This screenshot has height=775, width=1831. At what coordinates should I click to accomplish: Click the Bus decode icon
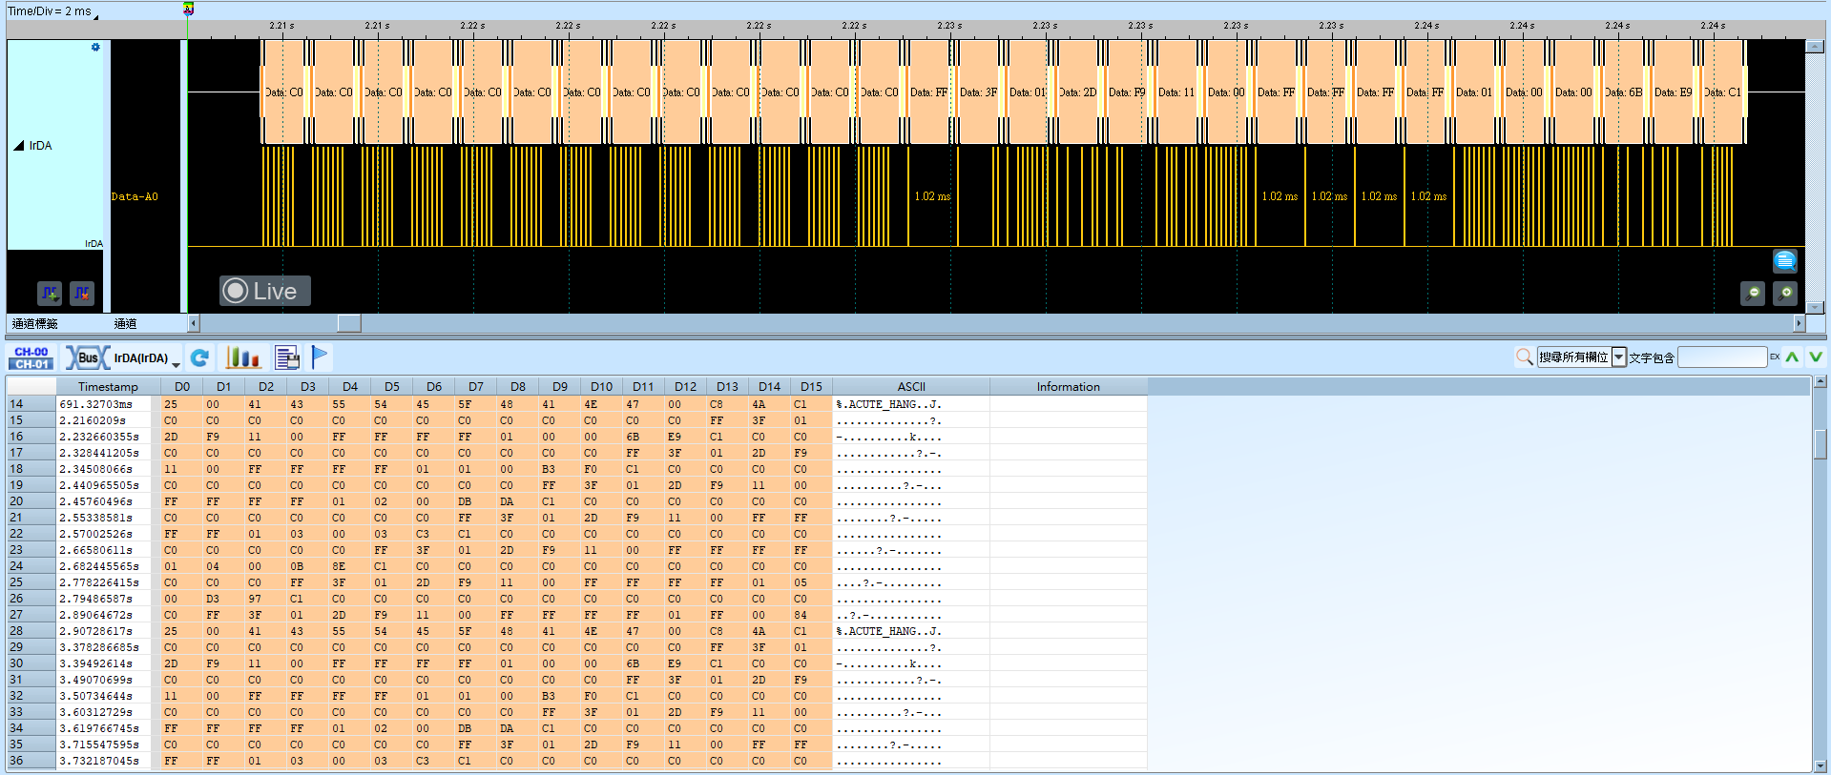88,357
